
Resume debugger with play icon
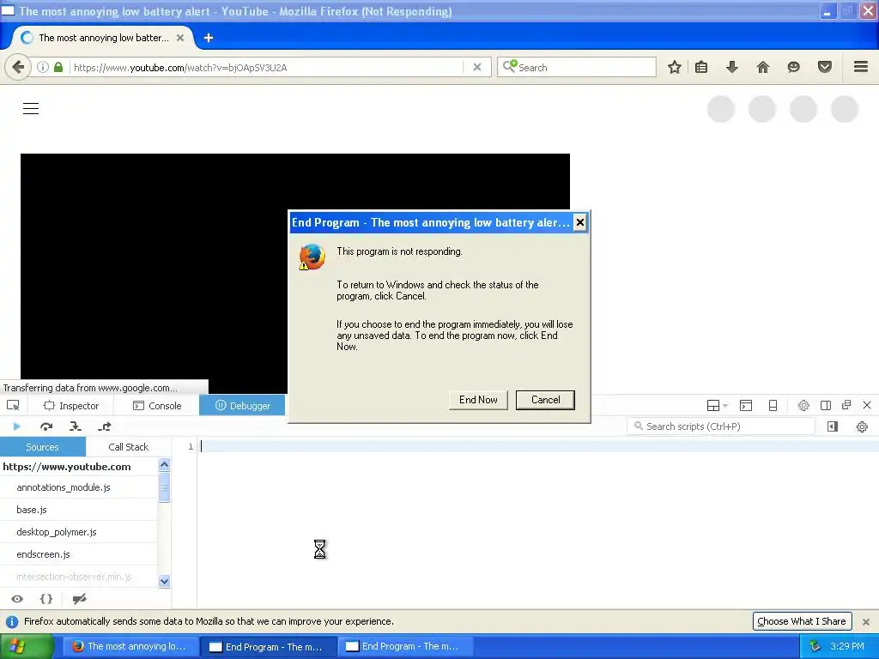coord(17,426)
